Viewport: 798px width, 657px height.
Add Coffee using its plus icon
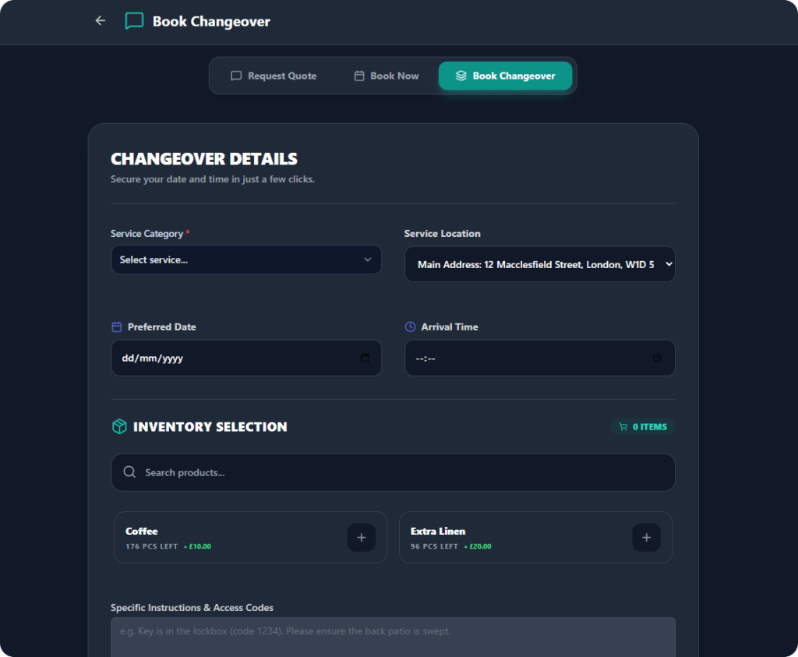coord(361,538)
